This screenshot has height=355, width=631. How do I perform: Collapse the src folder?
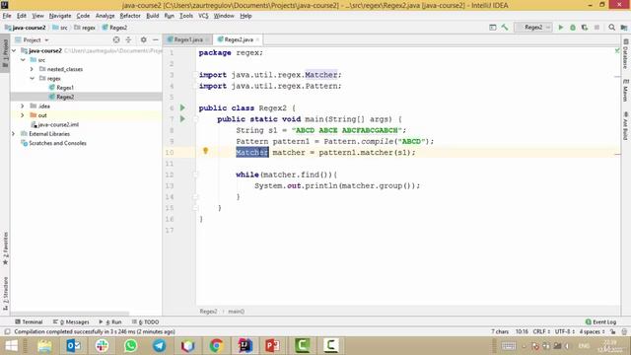[23, 60]
